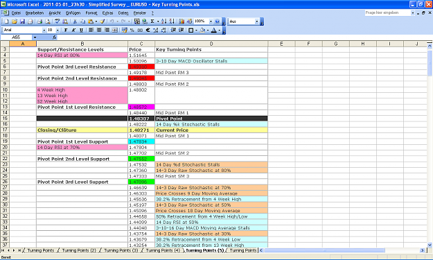The height and width of the screenshot is (260, 433).
Task: Apply font color with the A icon
Action: [x=214, y=30]
